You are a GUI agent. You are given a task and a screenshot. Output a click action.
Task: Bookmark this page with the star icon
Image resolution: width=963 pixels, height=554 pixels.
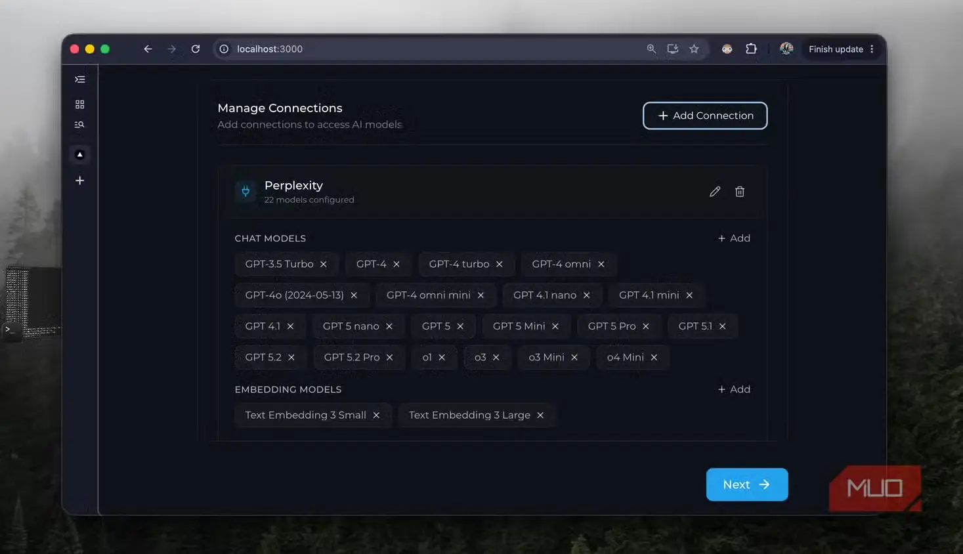point(694,49)
